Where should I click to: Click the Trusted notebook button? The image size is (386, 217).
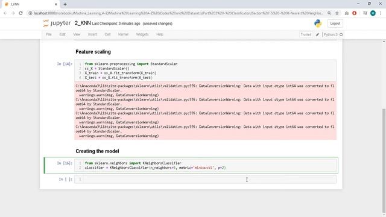[x=306, y=34]
